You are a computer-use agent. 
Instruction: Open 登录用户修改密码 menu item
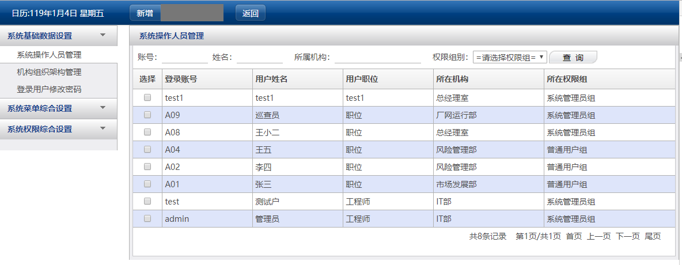[49, 90]
